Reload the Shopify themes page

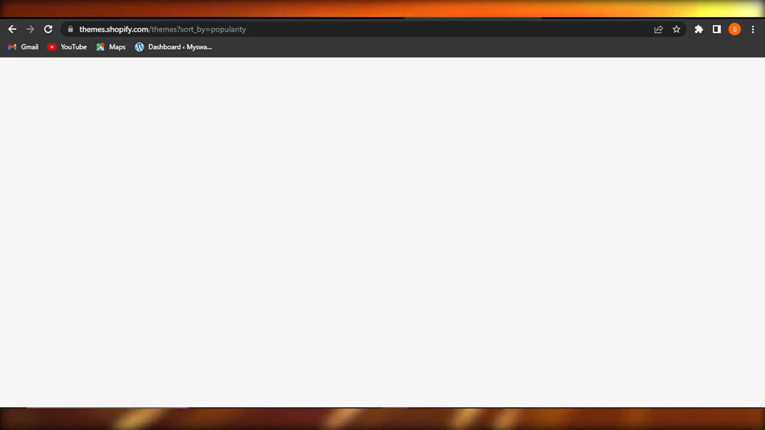click(x=48, y=29)
